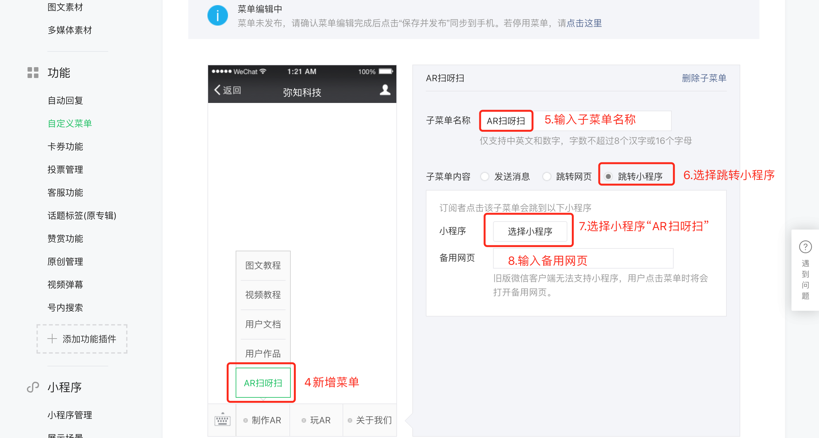This screenshot has height=438, width=819.
Task: Click the 选择小程序 button
Action: 530,231
